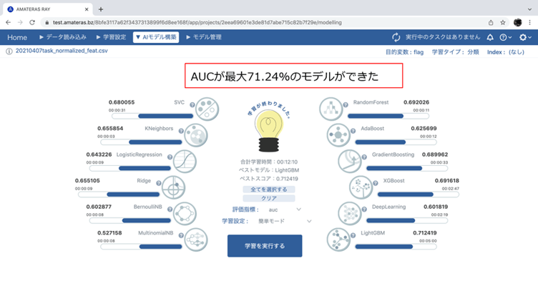The width and height of the screenshot is (538, 296).
Task: Go to the Home menu
Action: [17, 37]
